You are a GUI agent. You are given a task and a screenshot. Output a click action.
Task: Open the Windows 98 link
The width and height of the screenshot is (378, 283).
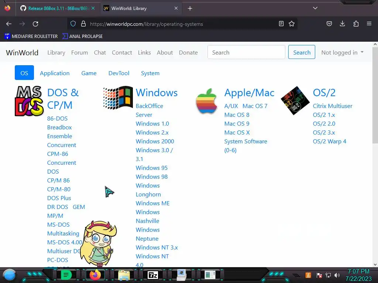[152, 177]
